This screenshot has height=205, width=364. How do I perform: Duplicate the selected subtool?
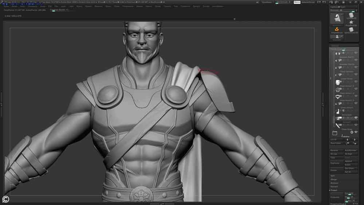click(337, 163)
